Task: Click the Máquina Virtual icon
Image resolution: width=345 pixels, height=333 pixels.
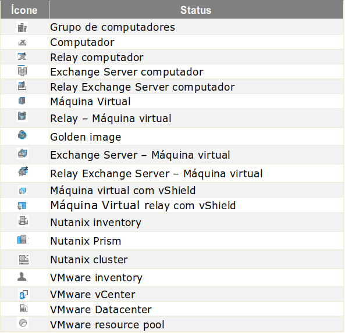Action: tap(22, 101)
